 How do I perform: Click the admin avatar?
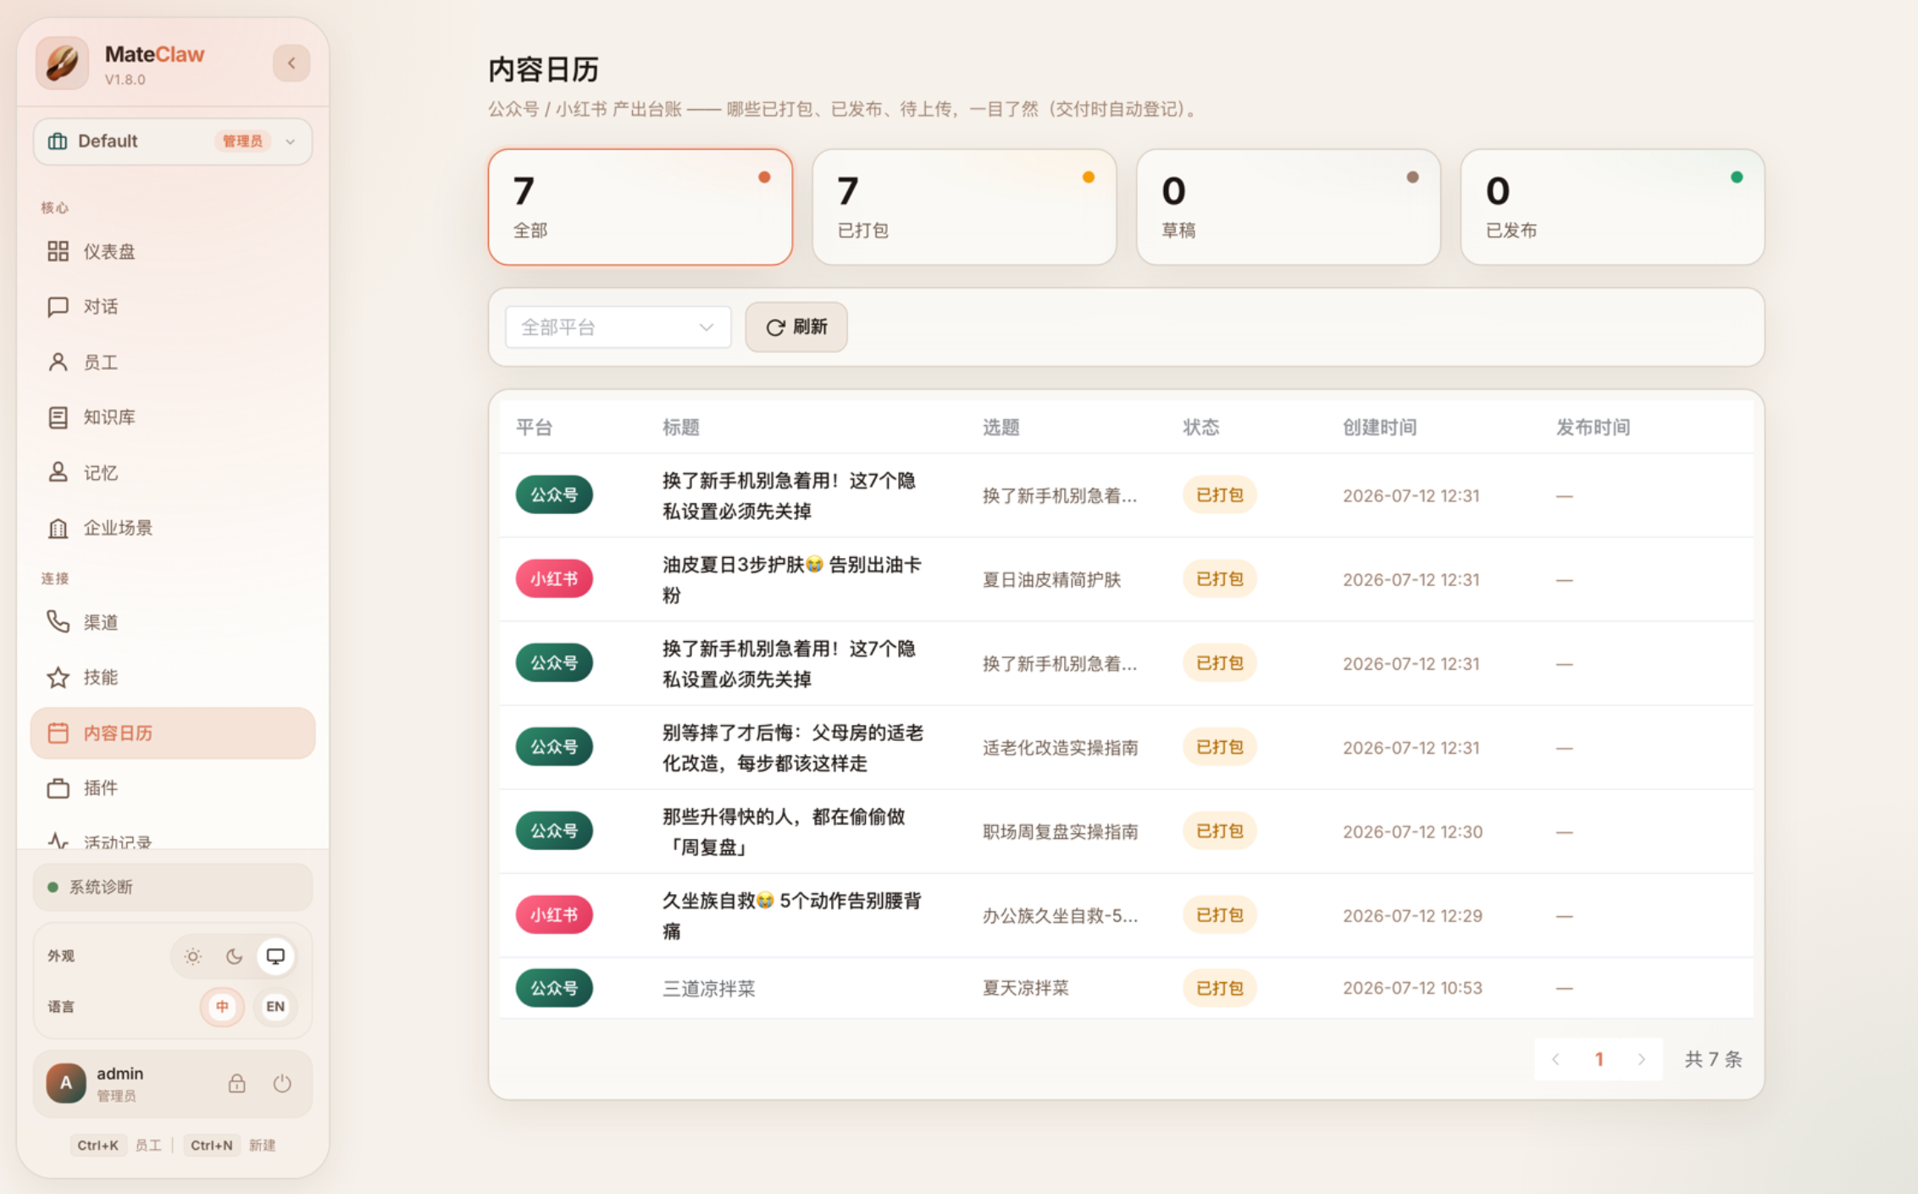click(66, 1083)
